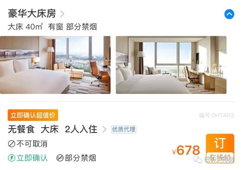
Task: View first hotel room photo
Action: tap(55, 65)
